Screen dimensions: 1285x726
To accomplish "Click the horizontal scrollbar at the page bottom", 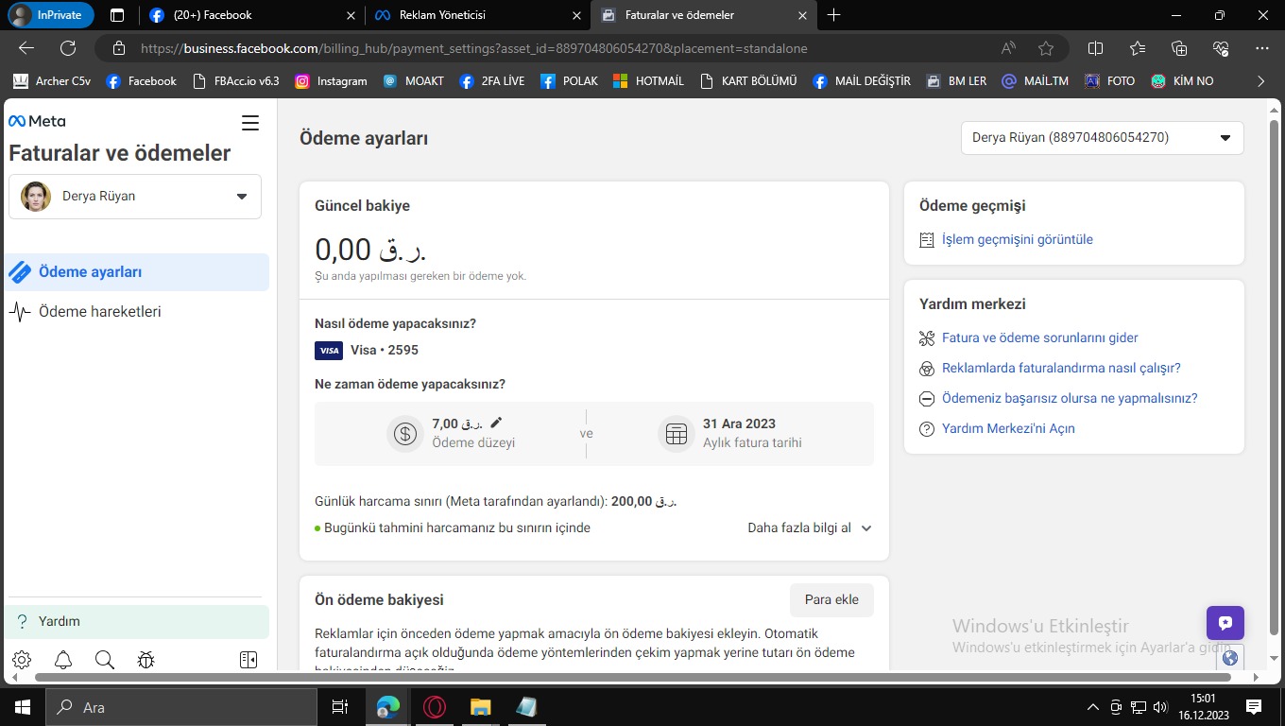I will pos(633,677).
